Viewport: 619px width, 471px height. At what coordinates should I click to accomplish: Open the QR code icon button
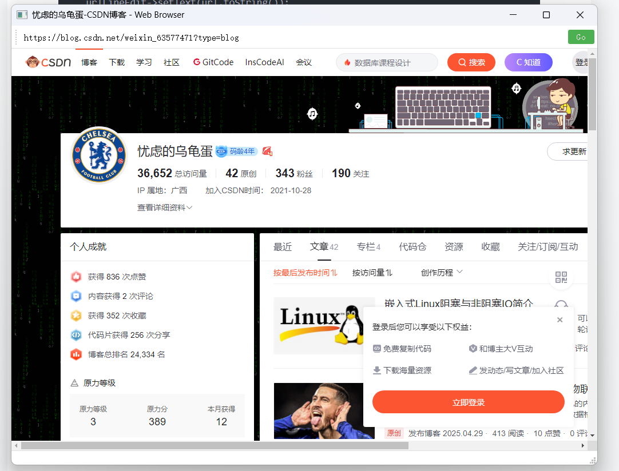click(561, 277)
